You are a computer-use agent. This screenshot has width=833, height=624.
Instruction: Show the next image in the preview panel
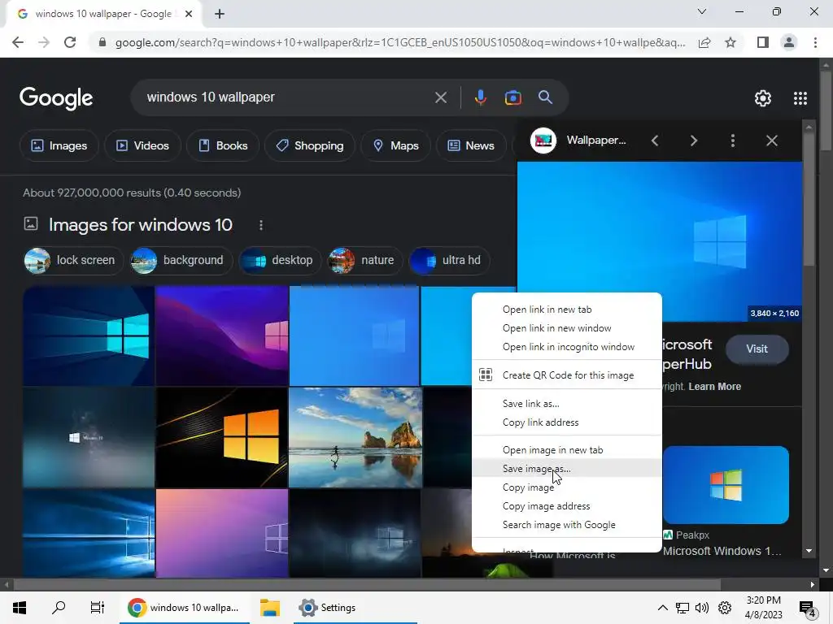click(x=694, y=141)
